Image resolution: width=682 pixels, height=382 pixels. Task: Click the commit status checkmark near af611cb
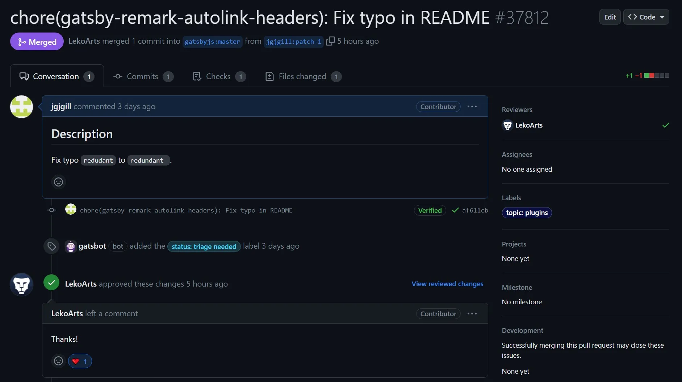(x=455, y=210)
